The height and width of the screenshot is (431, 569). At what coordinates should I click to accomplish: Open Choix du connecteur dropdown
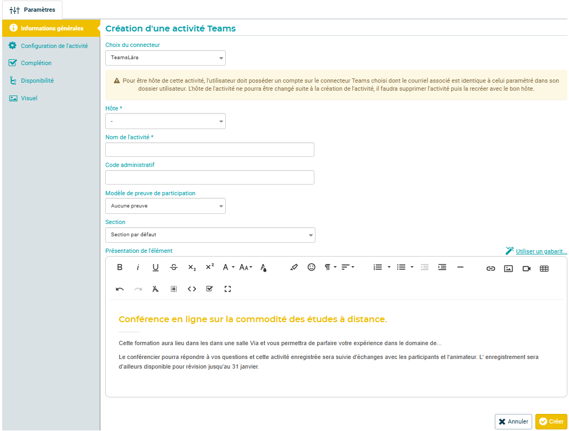[165, 58]
